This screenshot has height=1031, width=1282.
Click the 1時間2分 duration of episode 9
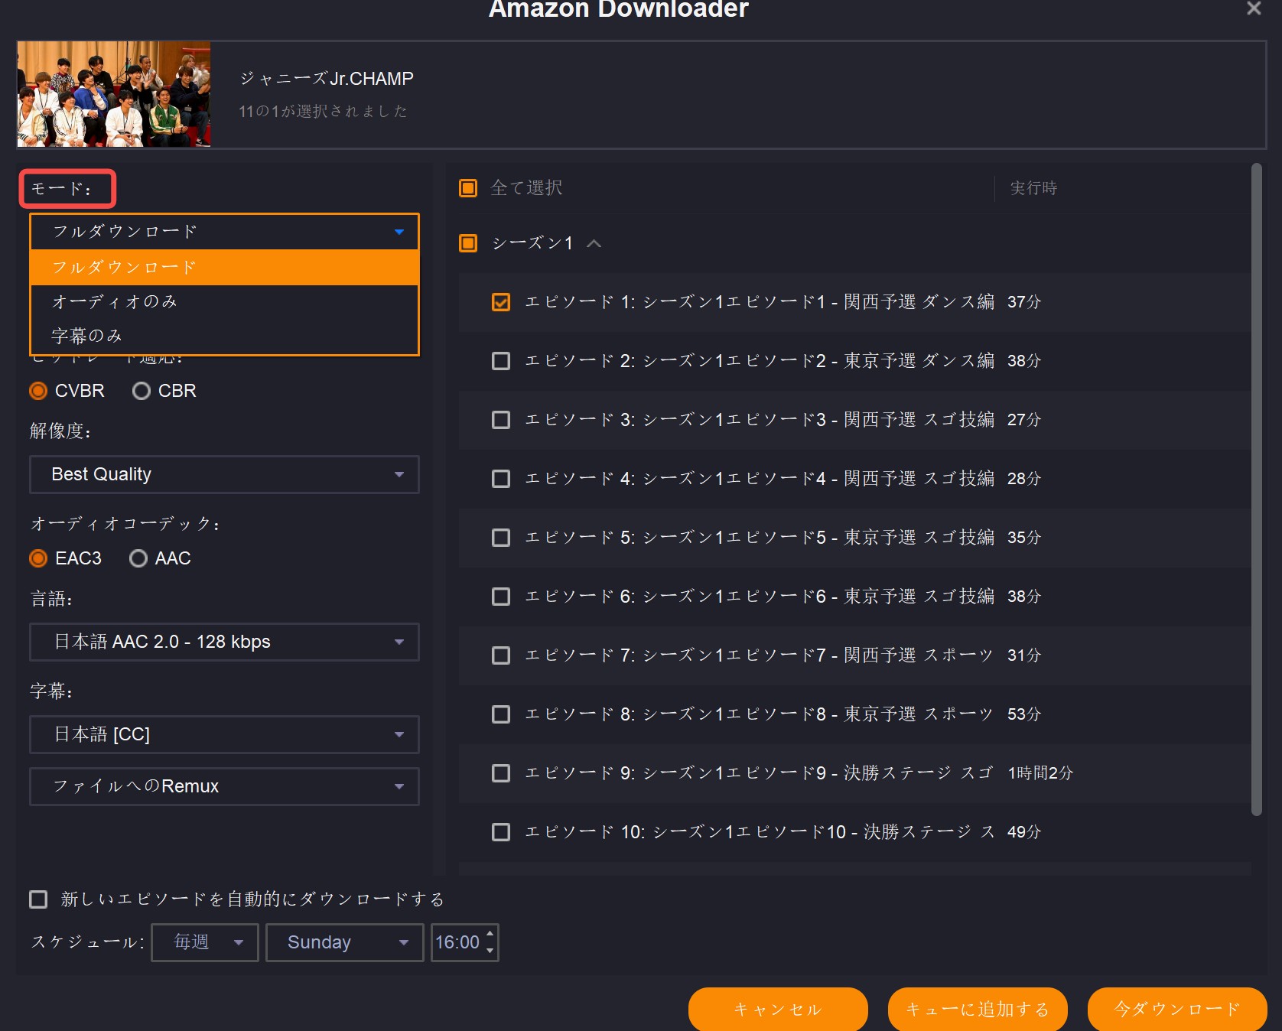(x=1040, y=773)
